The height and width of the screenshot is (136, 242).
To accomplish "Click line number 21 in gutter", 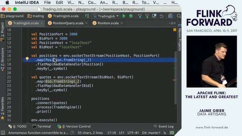I will [x=9, y=77].
